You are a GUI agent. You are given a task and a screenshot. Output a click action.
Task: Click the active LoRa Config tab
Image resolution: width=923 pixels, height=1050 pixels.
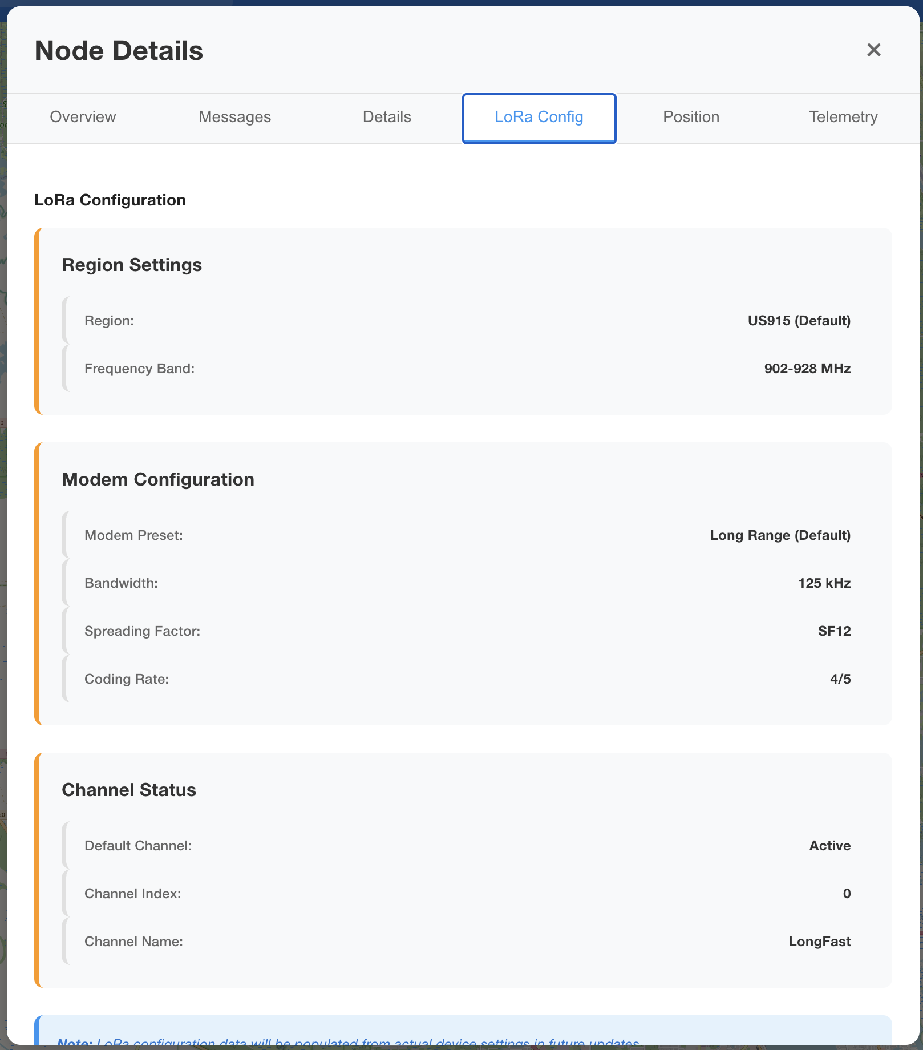pos(539,118)
